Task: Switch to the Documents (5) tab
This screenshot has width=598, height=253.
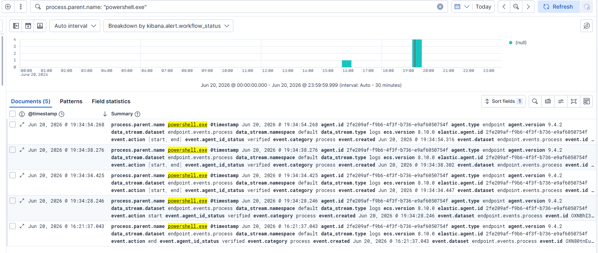Action: point(31,101)
